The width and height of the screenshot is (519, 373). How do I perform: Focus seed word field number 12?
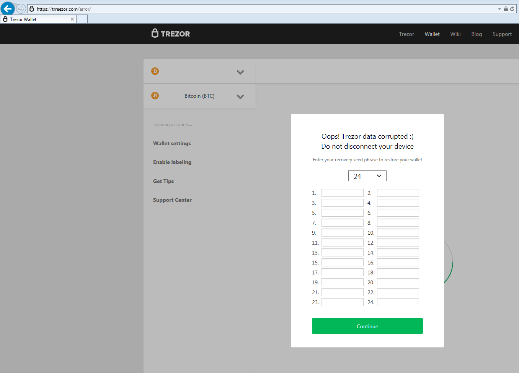click(398, 243)
